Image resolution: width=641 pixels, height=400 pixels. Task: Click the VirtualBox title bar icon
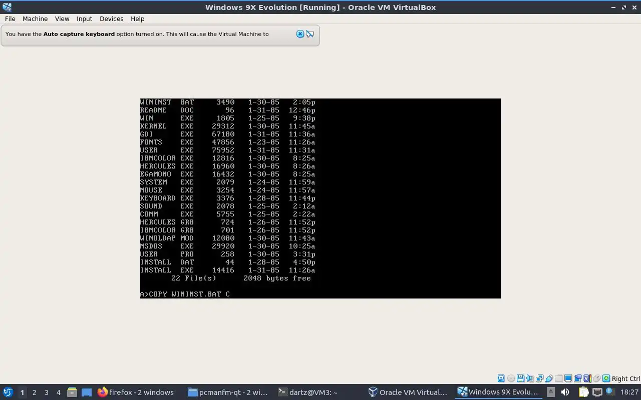pyautogui.click(x=7, y=7)
